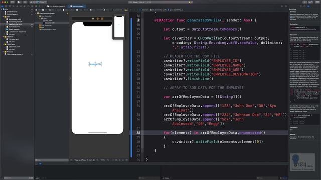Open the find navigator magnifier icon
The image size is (321, 180).
[13, 6]
